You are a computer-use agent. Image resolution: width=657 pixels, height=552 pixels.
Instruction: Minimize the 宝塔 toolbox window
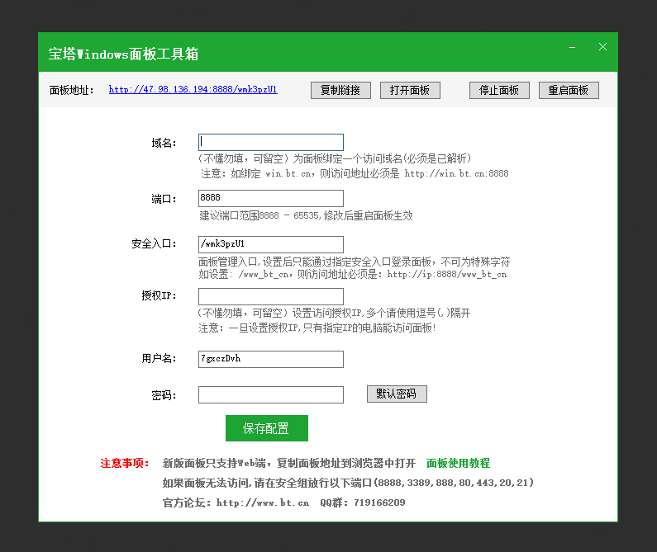[572, 47]
